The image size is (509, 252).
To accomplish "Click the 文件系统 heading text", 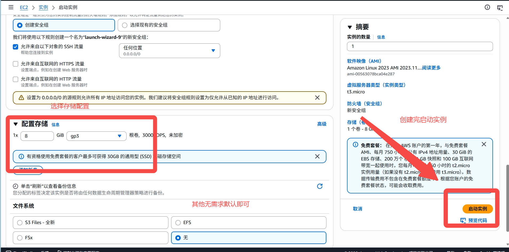I will (x=23, y=206).
